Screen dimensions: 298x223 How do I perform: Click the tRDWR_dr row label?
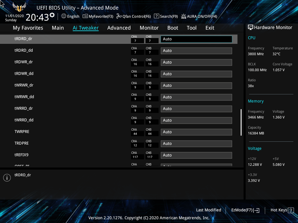click(x=24, y=62)
